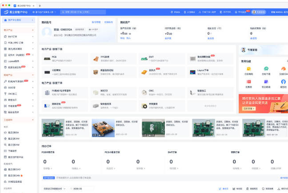Open the 3D printing sidebar menu item
This screenshot has height=193, width=288.
click(18, 87)
